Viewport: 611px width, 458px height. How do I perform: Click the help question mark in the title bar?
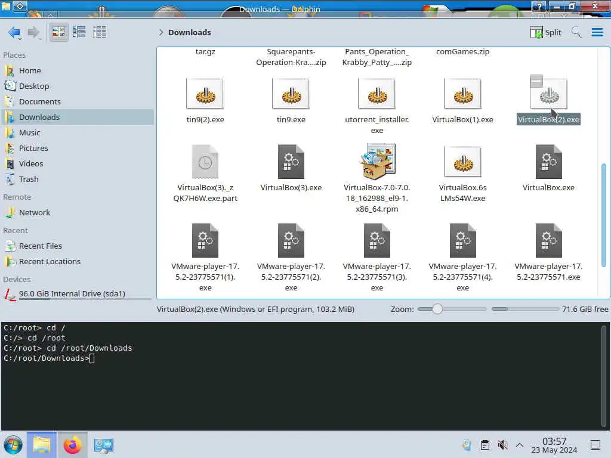(x=539, y=6)
